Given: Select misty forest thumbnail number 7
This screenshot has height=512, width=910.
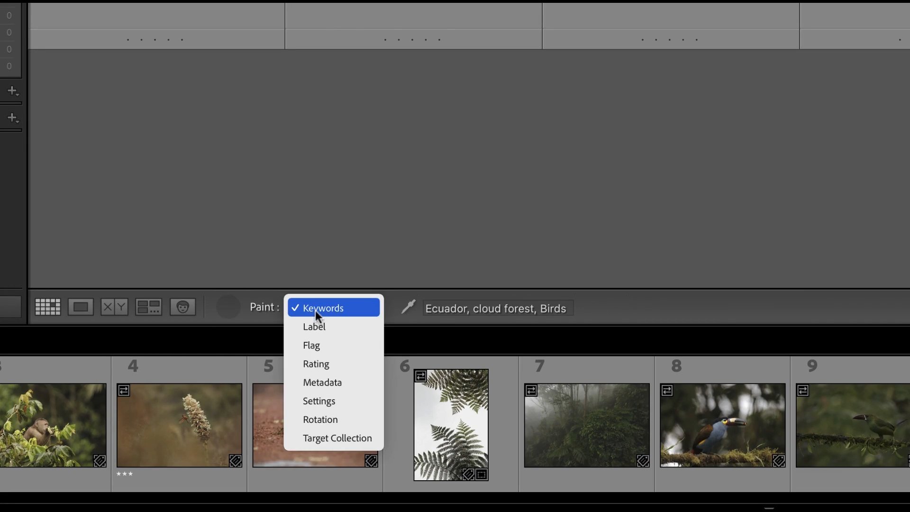Looking at the screenshot, I should click(x=586, y=425).
